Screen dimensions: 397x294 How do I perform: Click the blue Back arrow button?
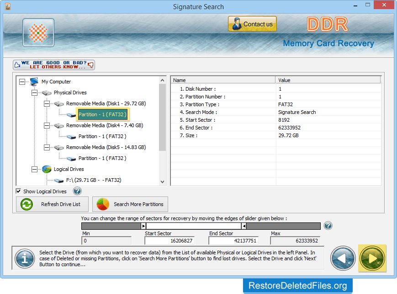pyautogui.click(x=343, y=258)
